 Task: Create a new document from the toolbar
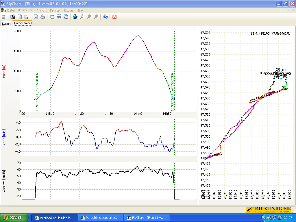coord(20,17)
